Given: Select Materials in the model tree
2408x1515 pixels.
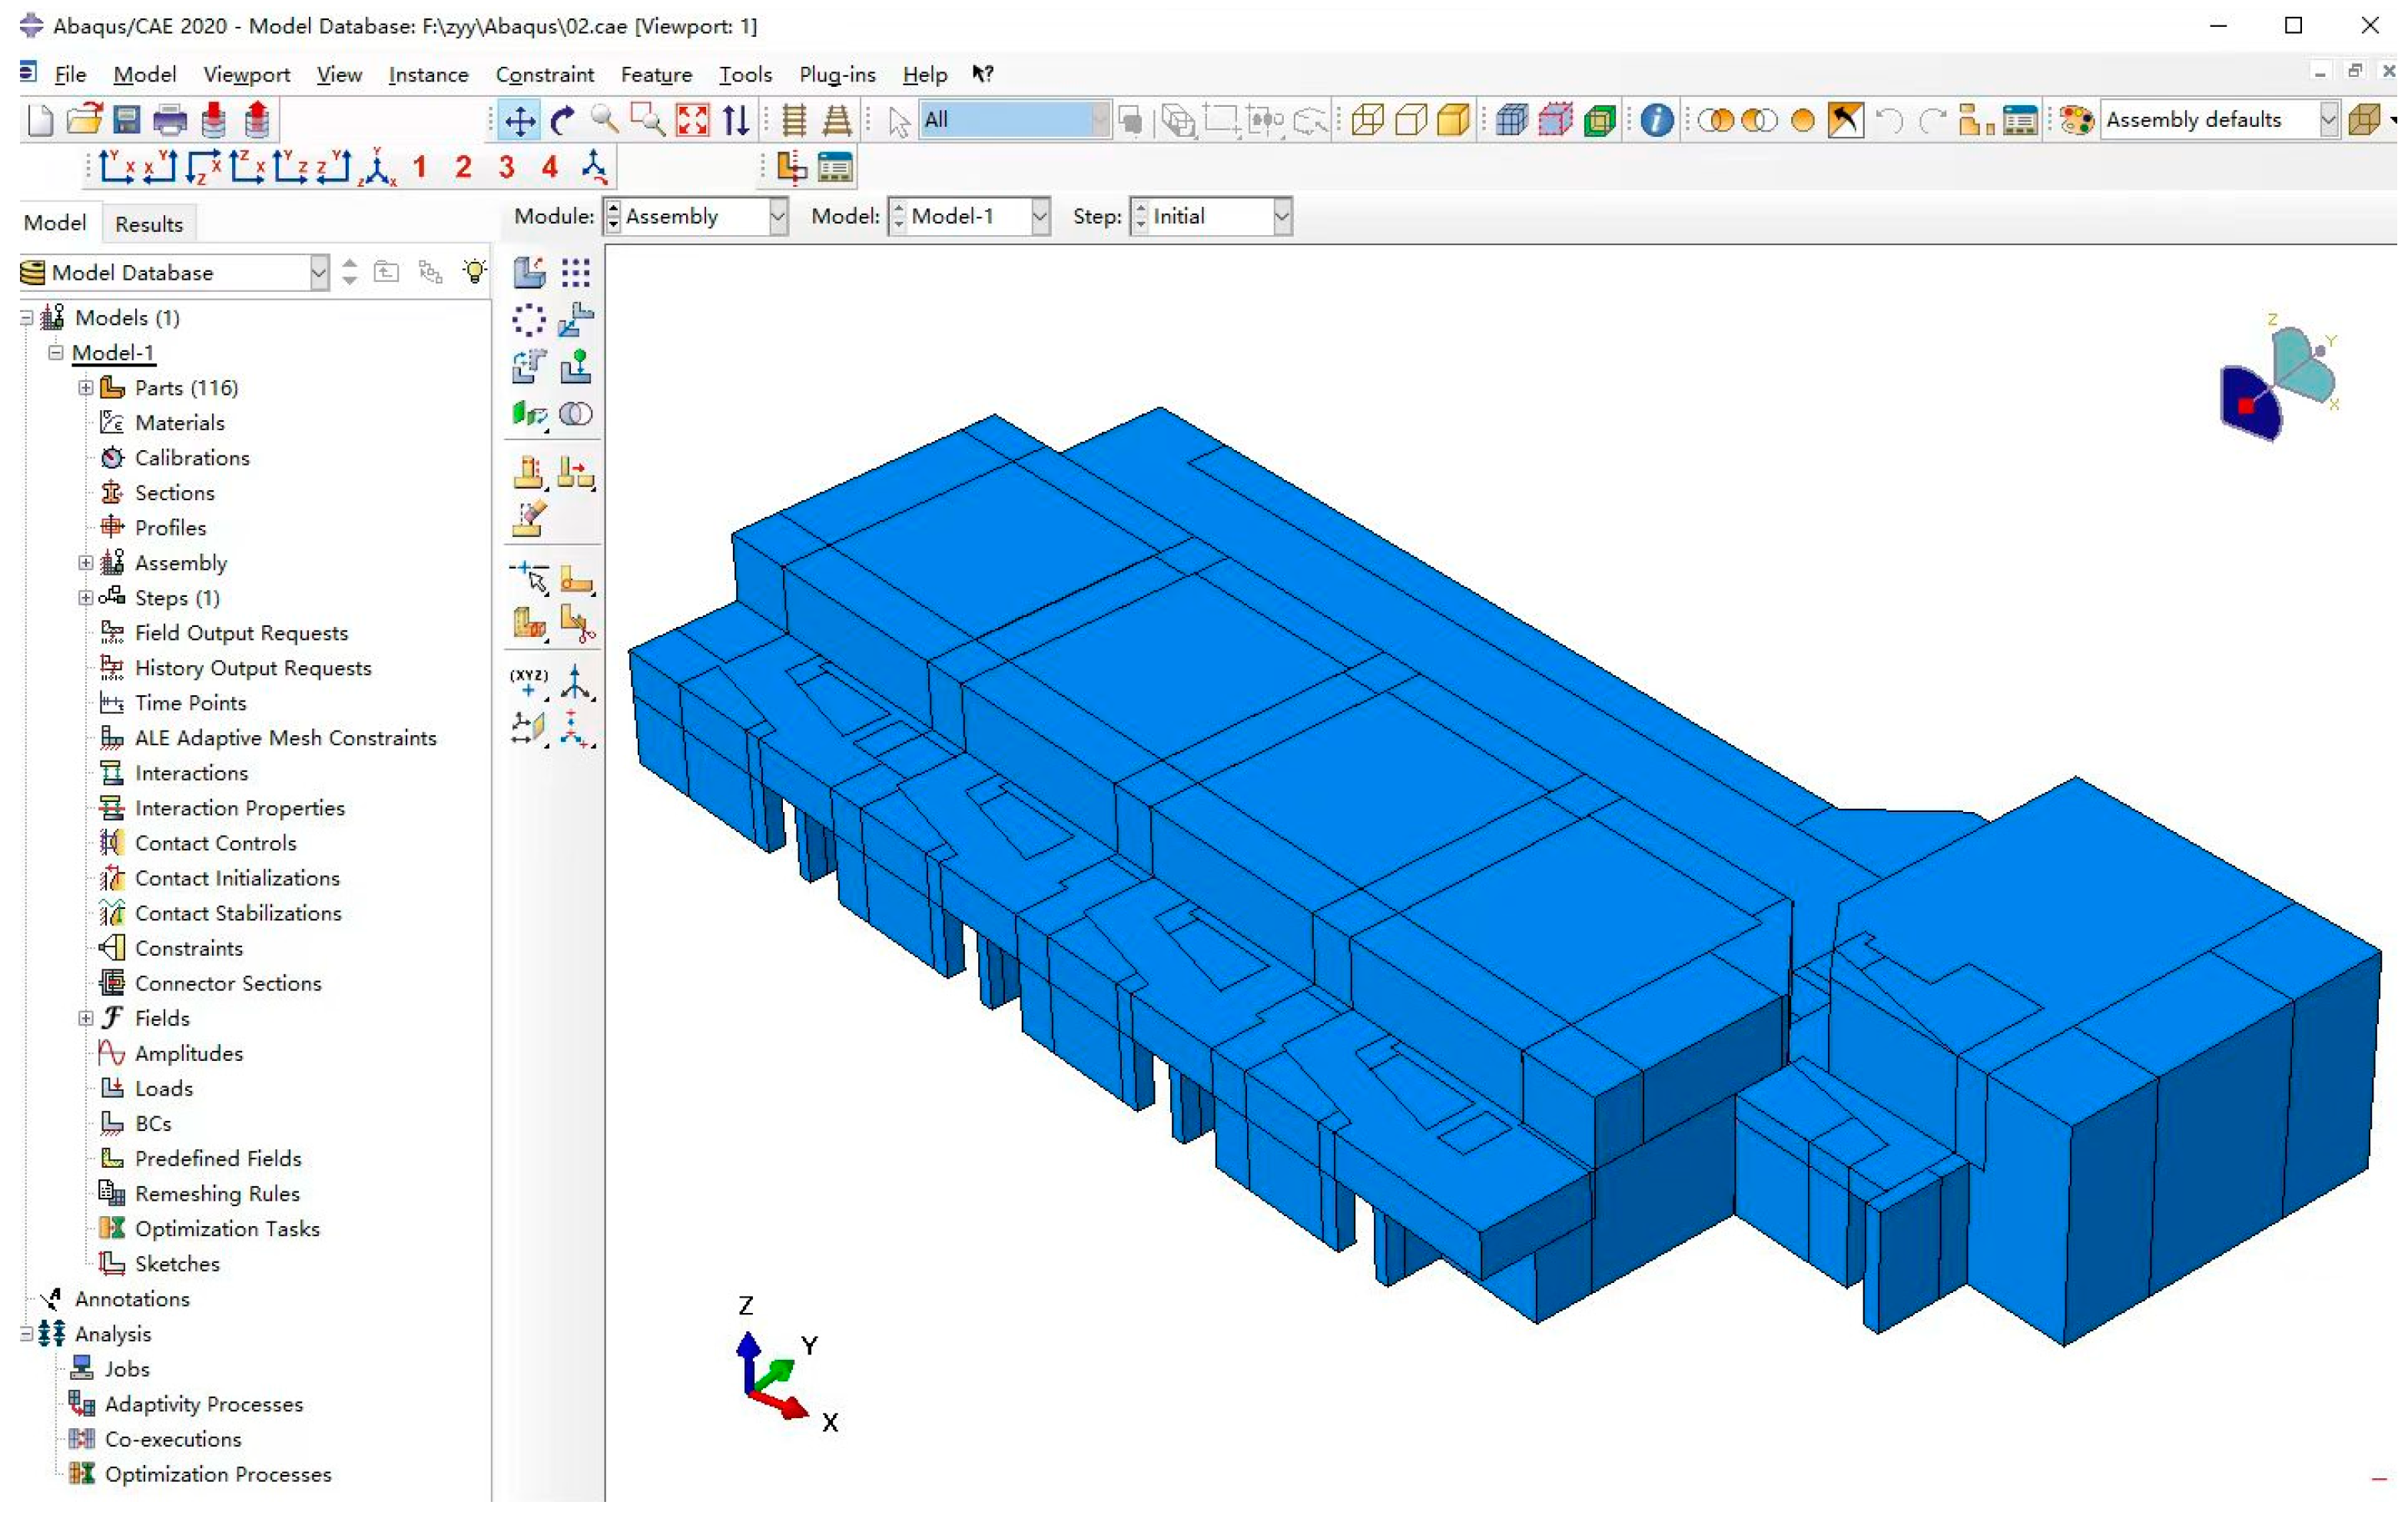Looking at the screenshot, I should (179, 423).
